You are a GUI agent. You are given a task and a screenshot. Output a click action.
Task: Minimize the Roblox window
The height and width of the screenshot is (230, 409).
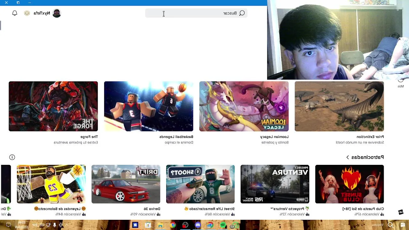(30, 3)
